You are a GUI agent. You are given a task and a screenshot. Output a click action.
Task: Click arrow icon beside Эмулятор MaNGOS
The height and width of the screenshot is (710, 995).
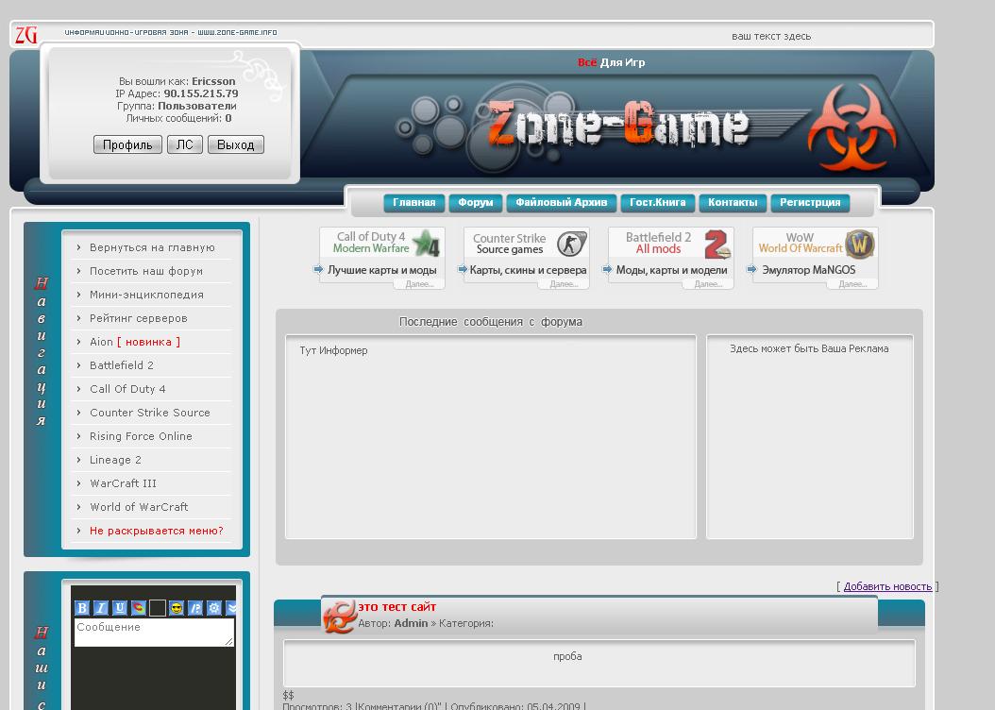tap(752, 270)
